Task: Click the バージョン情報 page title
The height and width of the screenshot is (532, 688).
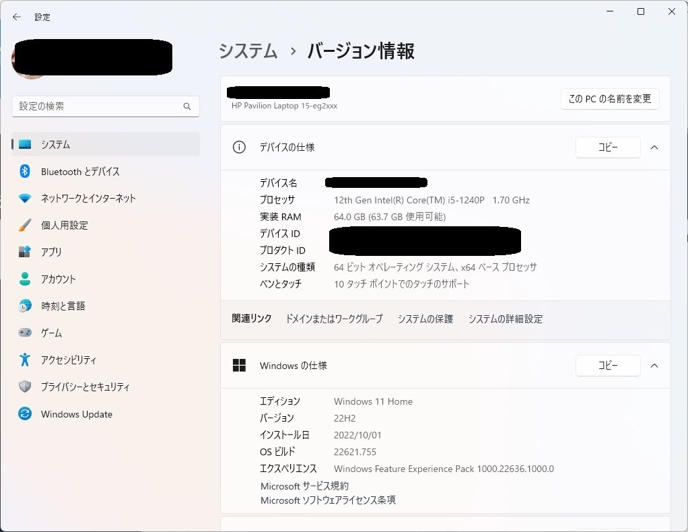Action: point(361,51)
